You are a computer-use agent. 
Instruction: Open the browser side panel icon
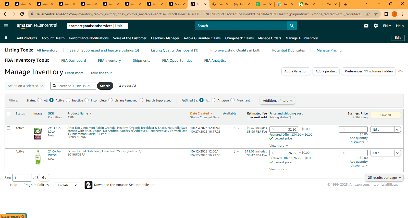click(x=386, y=14)
